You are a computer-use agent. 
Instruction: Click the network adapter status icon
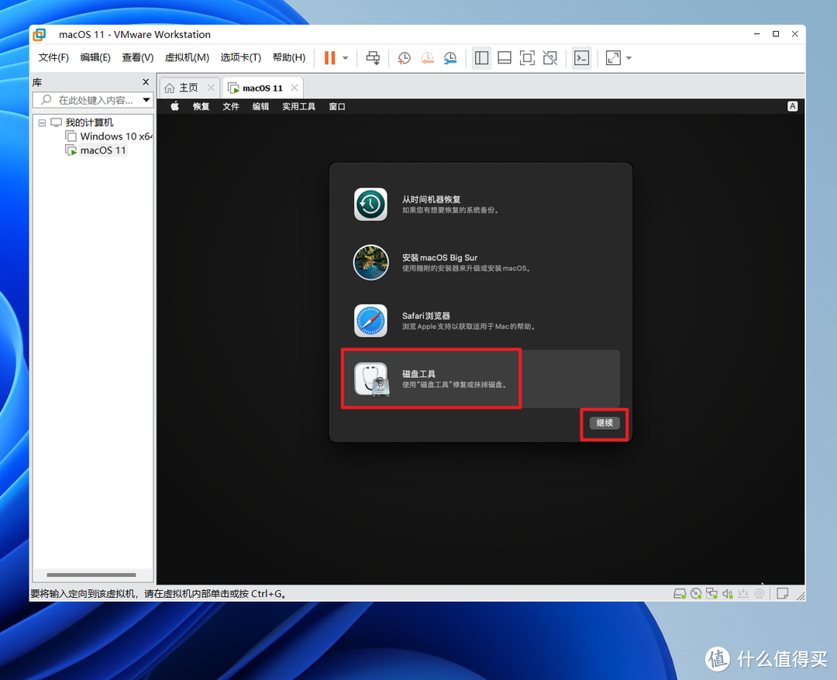coord(711,593)
